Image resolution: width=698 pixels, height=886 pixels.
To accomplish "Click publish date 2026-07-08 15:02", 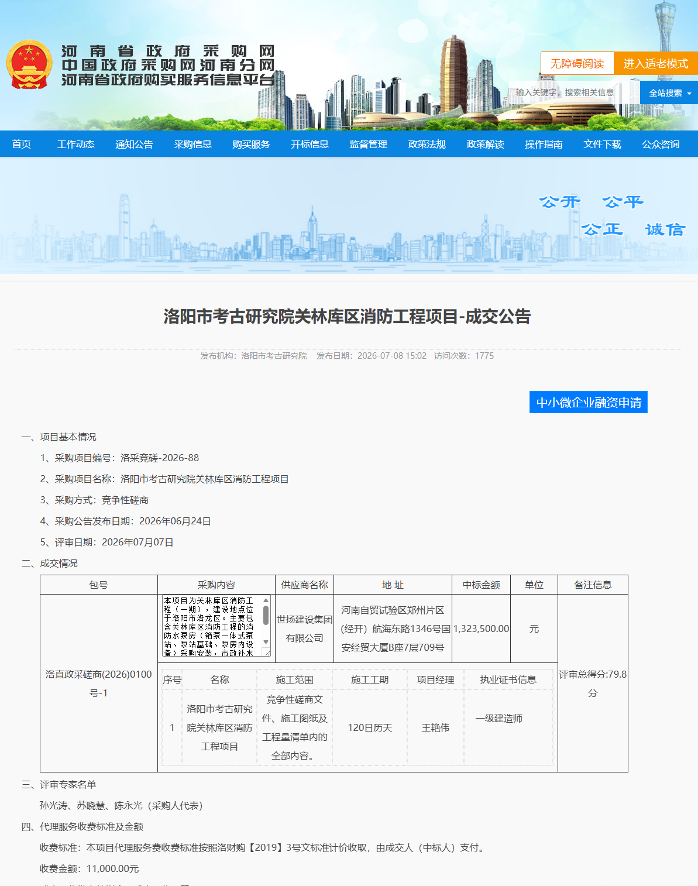I will tap(392, 356).
